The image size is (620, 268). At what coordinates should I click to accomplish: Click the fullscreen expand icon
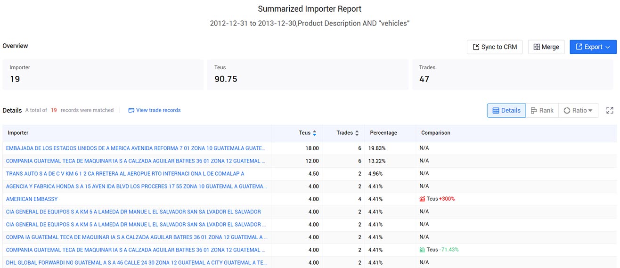(610, 110)
